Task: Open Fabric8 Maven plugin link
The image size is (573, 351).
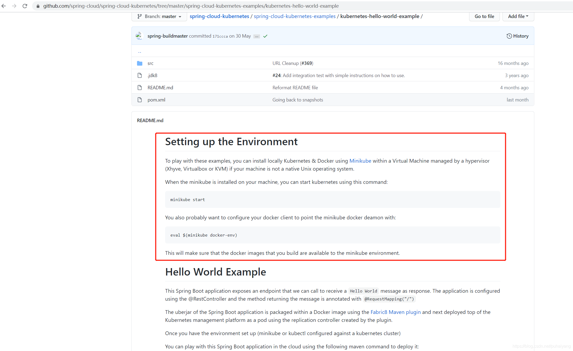Action: (395, 312)
